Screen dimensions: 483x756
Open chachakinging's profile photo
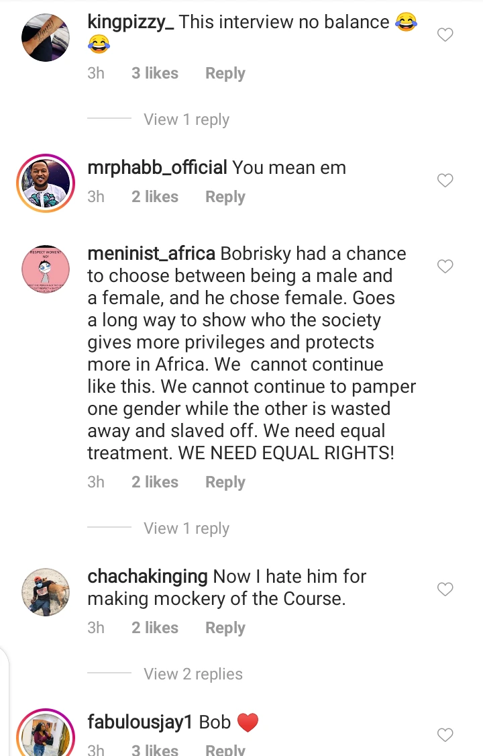46,592
